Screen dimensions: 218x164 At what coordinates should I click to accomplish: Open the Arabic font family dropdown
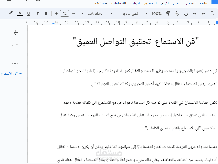(x=92, y=14)
